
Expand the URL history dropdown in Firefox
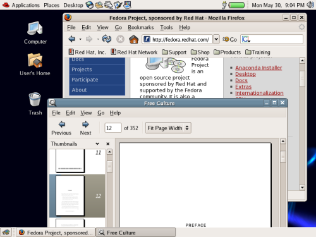pyautogui.click(x=216, y=39)
